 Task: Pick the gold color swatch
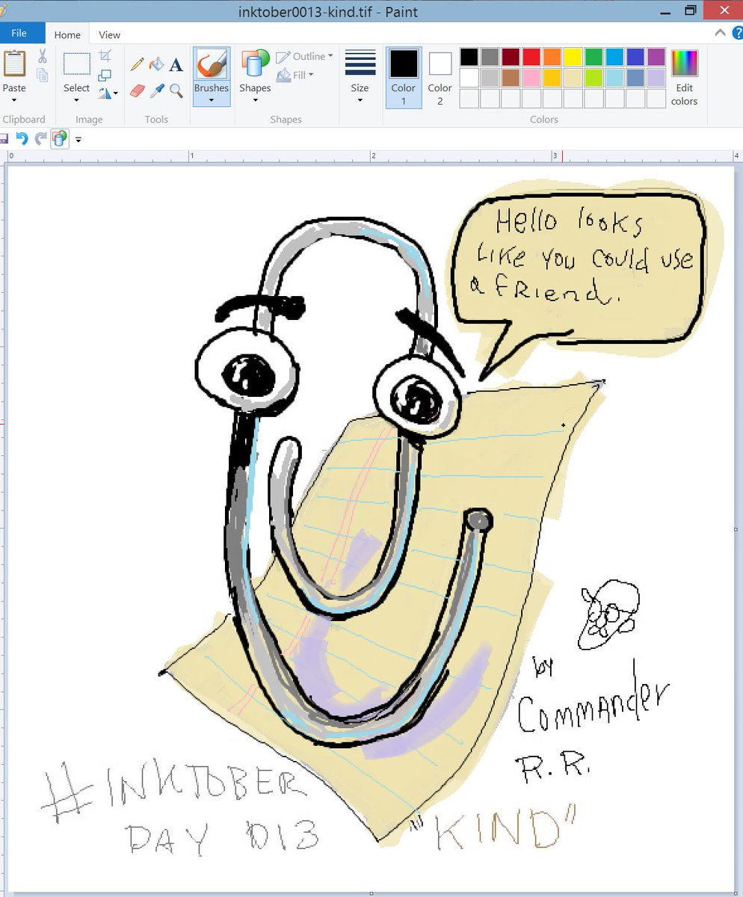[x=552, y=78]
